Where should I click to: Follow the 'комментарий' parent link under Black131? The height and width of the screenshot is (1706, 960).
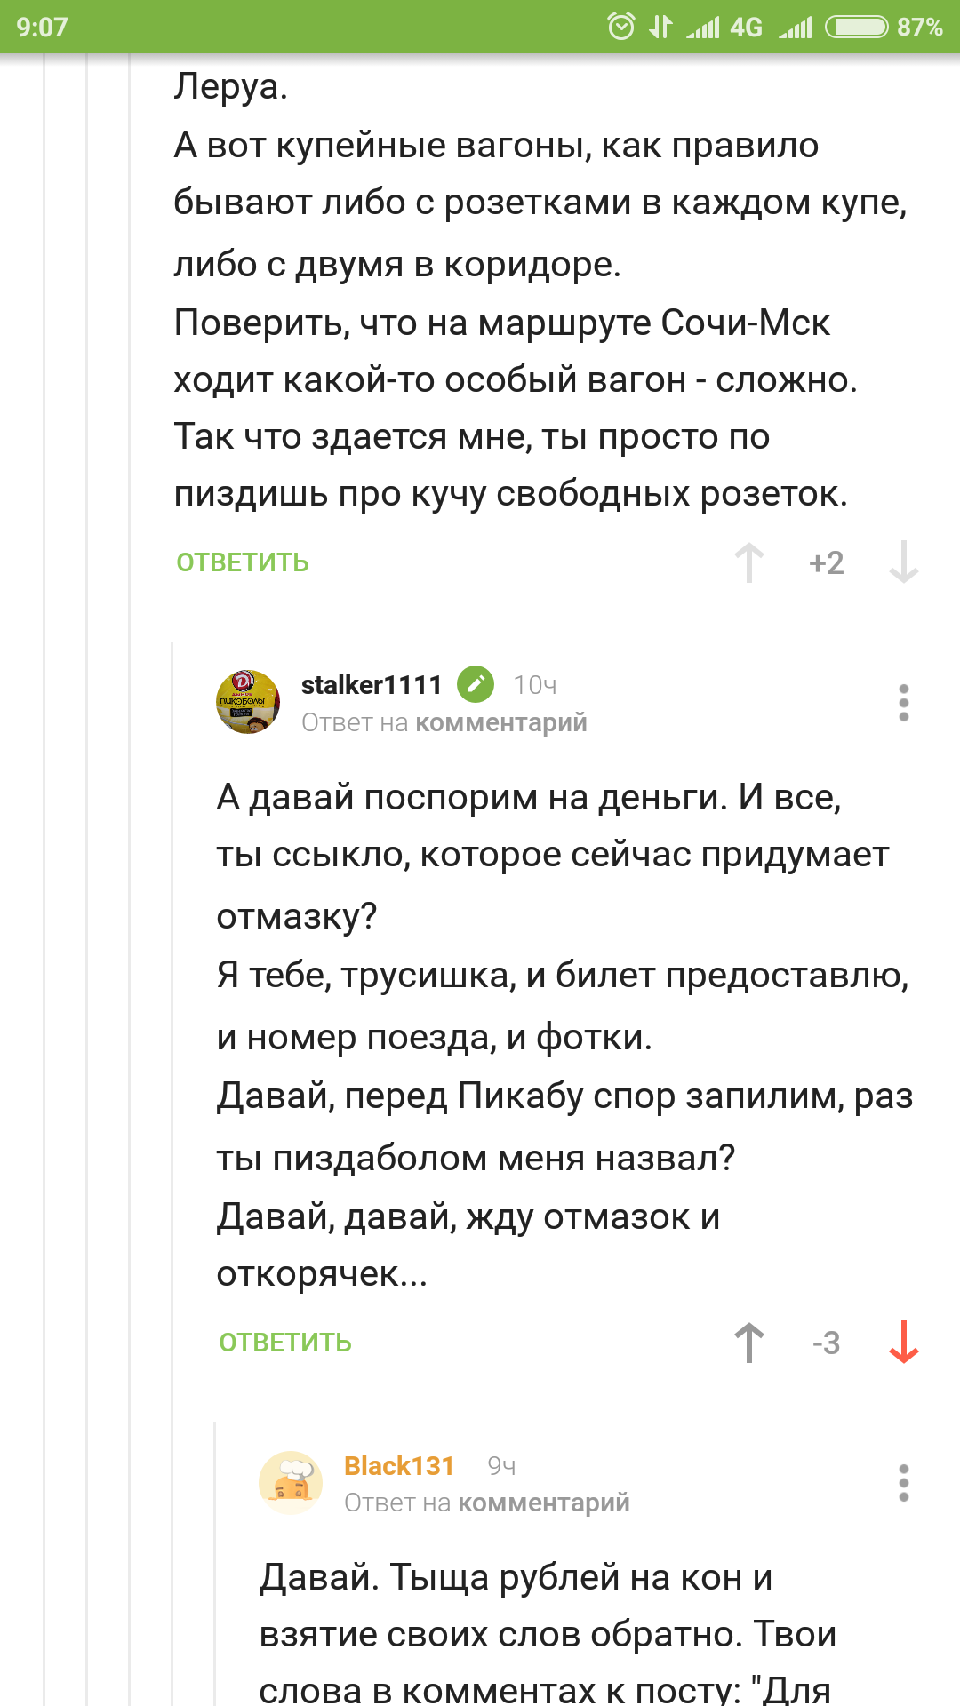544,1503
